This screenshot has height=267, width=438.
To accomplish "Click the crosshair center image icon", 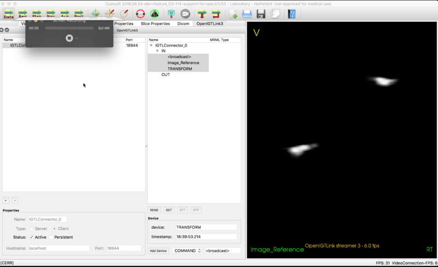I will tap(95, 14).
